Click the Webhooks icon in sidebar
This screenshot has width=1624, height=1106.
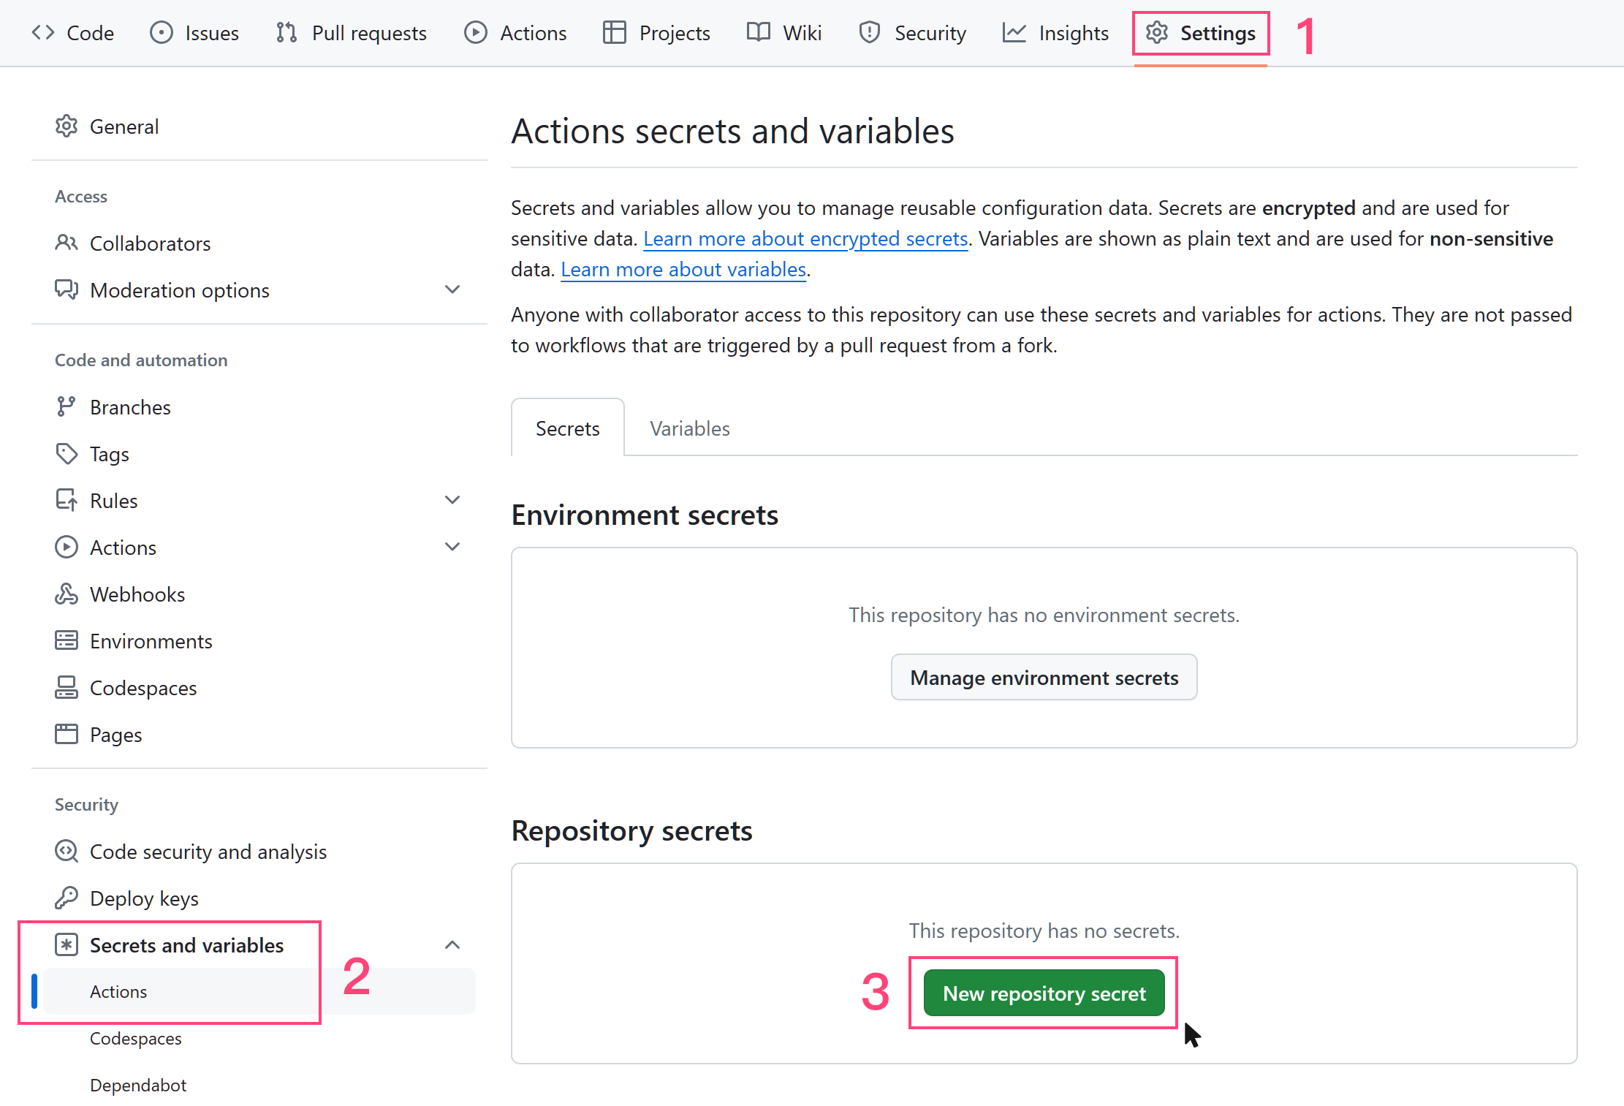pos(66,594)
